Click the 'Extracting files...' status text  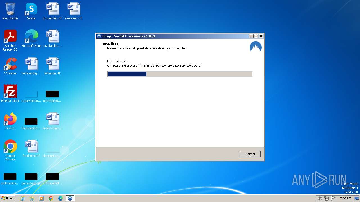[x=119, y=61]
